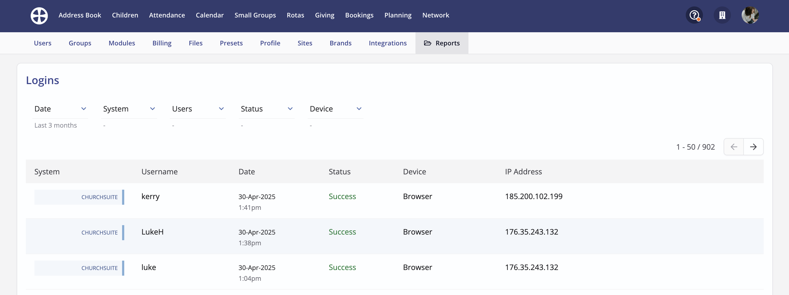The height and width of the screenshot is (295, 789).
Task: Open the user profile avatar
Action: click(750, 15)
